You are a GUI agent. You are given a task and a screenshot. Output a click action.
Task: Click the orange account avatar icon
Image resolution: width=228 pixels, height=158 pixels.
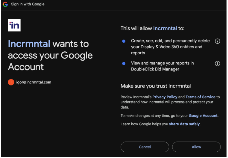pyautogui.click(x=11, y=82)
